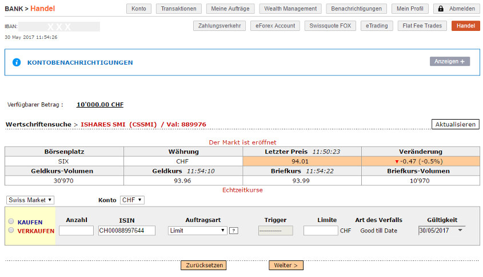Click the lock icon on Abmelden
This screenshot has width=483, height=277.
coord(441,9)
